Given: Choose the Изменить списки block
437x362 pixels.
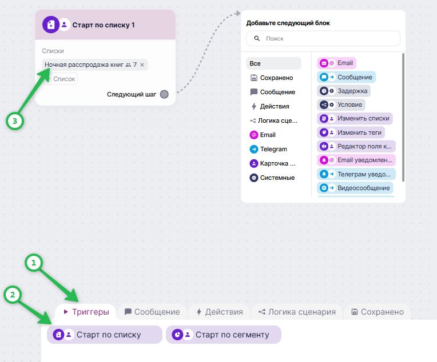Looking at the screenshot, I should pyautogui.click(x=355, y=119).
